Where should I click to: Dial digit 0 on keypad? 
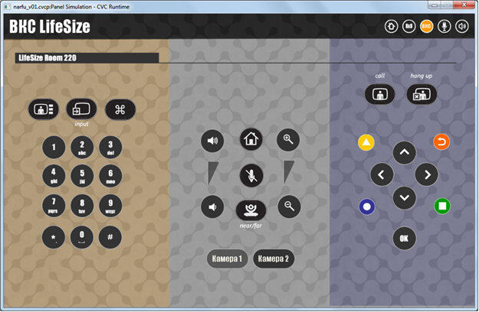pyautogui.click(x=82, y=237)
